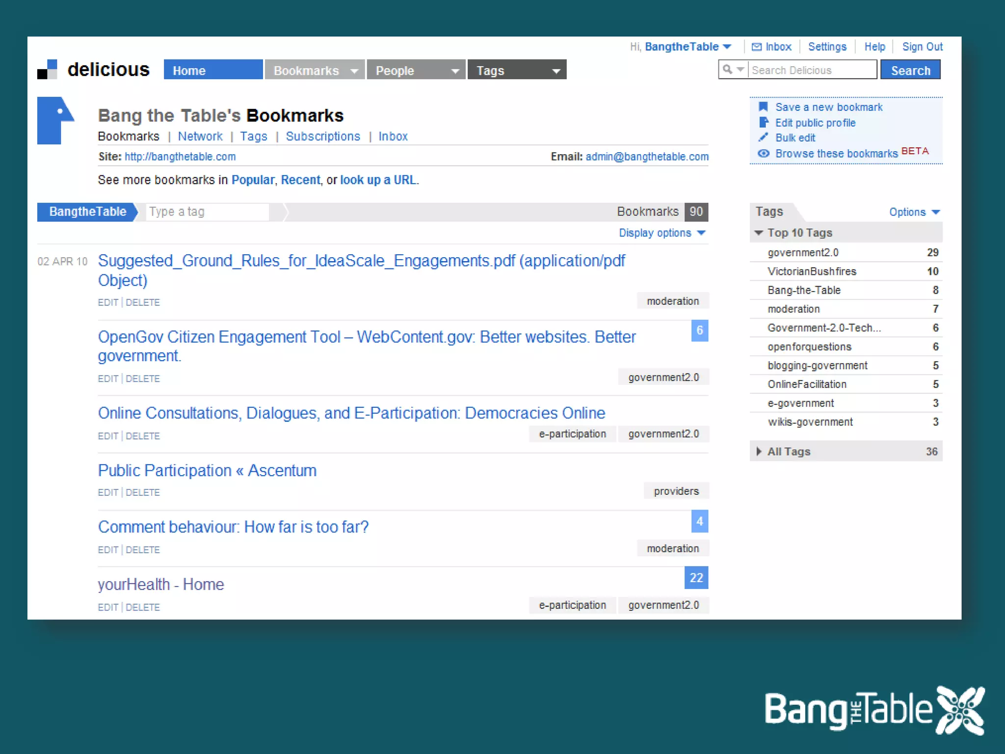Collapse the Top 10 Tags section
The width and height of the screenshot is (1005, 754).
click(759, 233)
